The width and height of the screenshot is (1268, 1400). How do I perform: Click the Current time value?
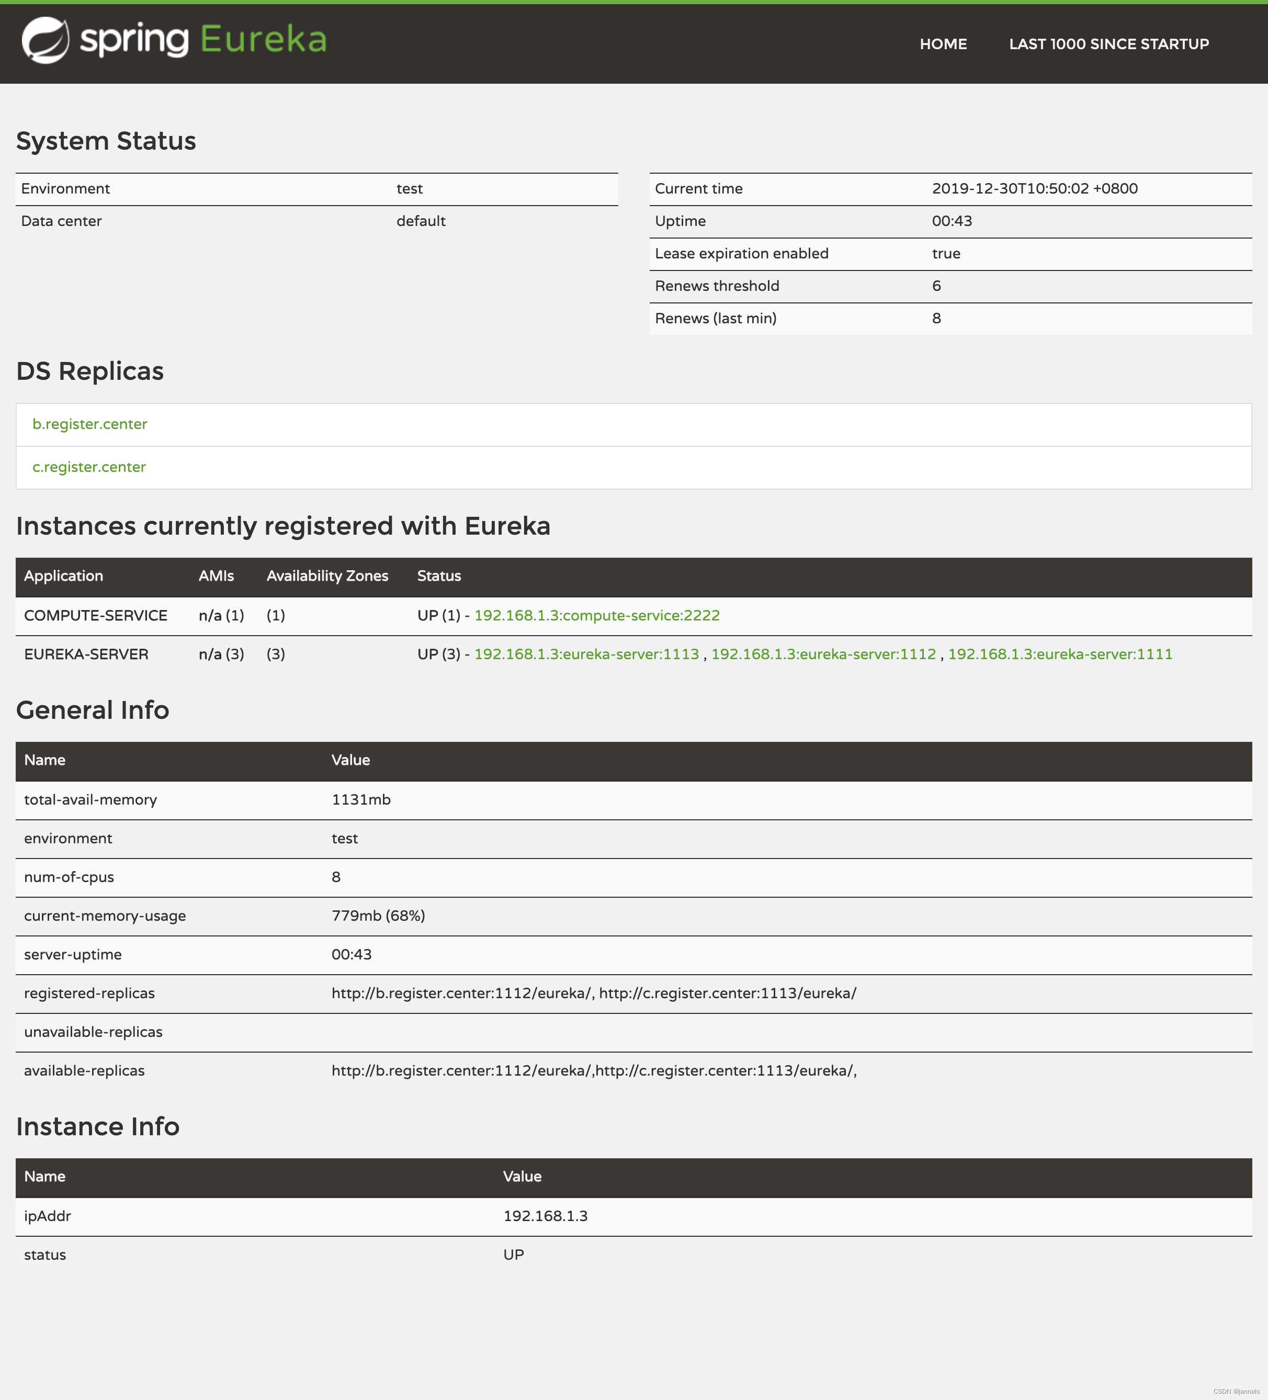(1034, 189)
